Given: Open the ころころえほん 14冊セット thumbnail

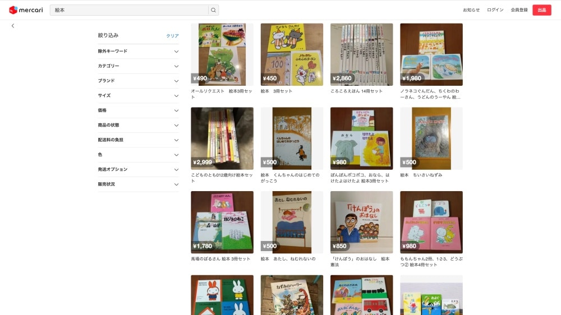Looking at the screenshot, I should point(361,54).
